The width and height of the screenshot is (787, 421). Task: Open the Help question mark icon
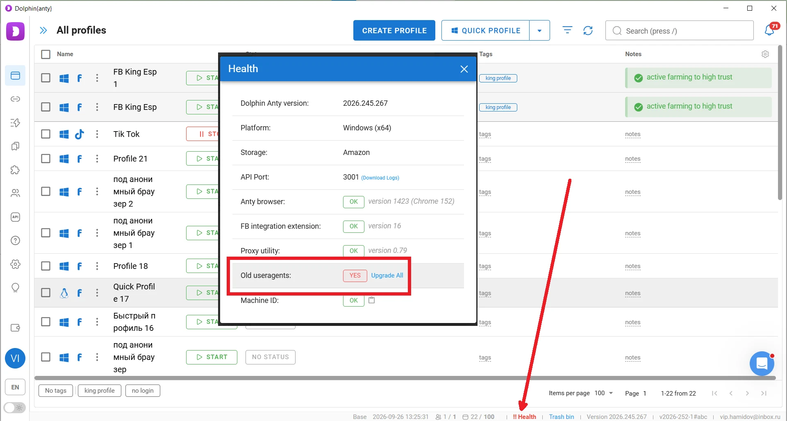(15, 240)
